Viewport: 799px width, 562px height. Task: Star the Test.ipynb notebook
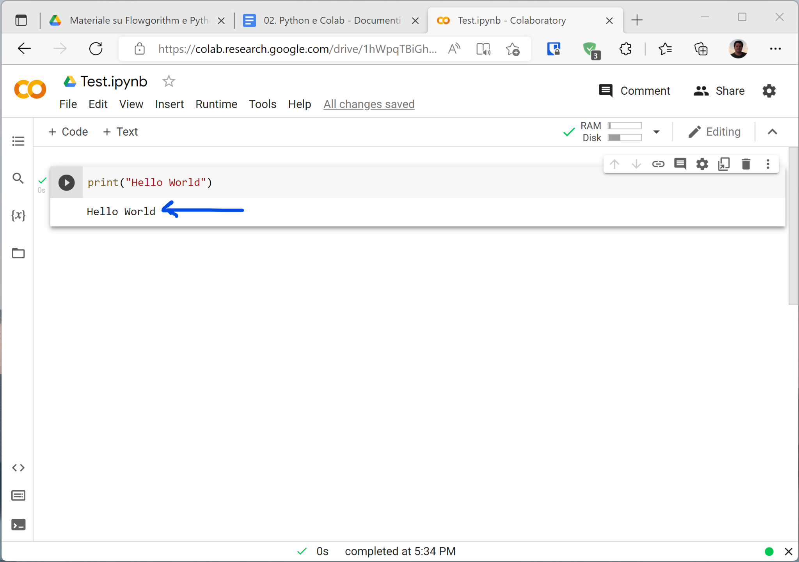(x=169, y=81)
